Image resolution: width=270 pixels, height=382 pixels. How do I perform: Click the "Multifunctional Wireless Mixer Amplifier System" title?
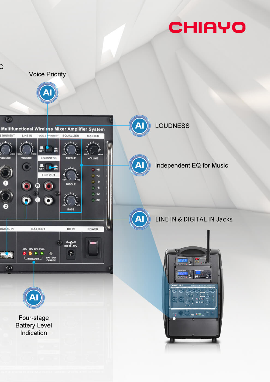tap(52, 129)
